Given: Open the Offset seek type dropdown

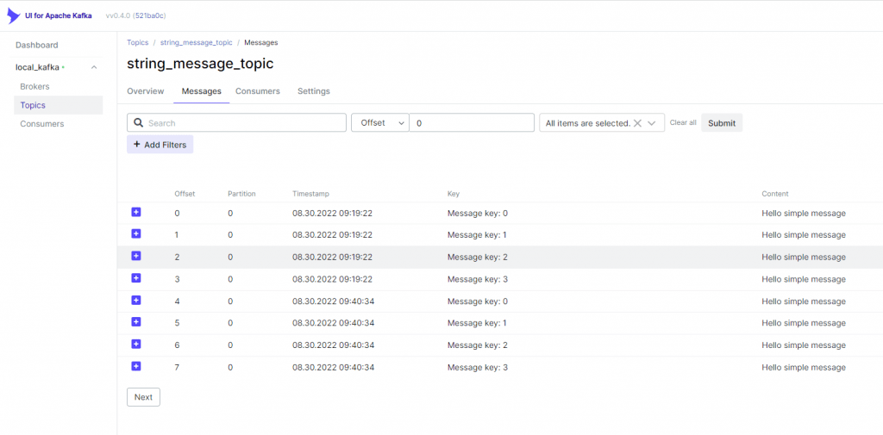Looking at the screenshot, I should (x=380, y=122).
